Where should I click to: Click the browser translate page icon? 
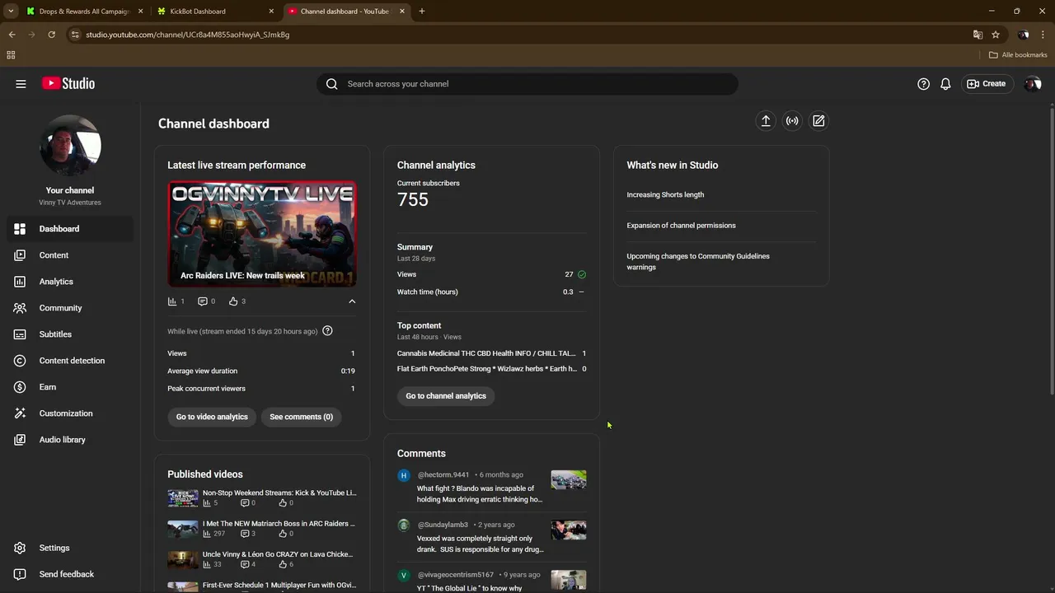point(978,35)
